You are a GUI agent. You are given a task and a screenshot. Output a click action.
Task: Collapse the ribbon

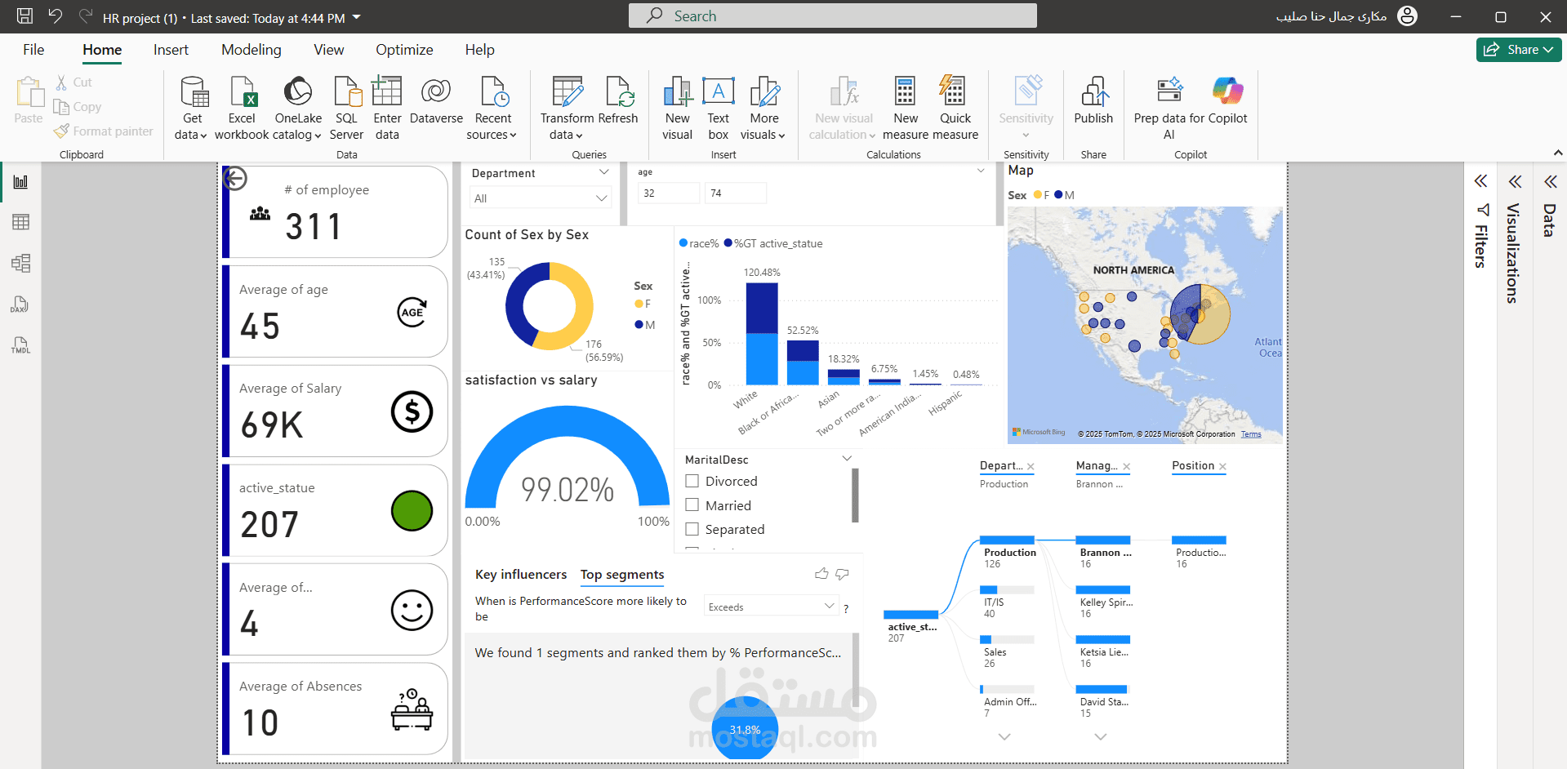click(x=1557, y=153)
